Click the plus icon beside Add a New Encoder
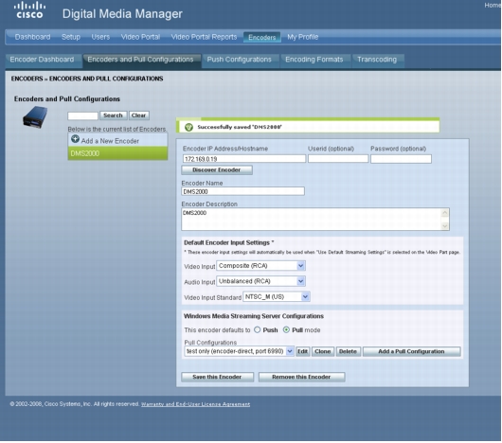The width and height of the screenshot is (502, 443). click(75, 139)
